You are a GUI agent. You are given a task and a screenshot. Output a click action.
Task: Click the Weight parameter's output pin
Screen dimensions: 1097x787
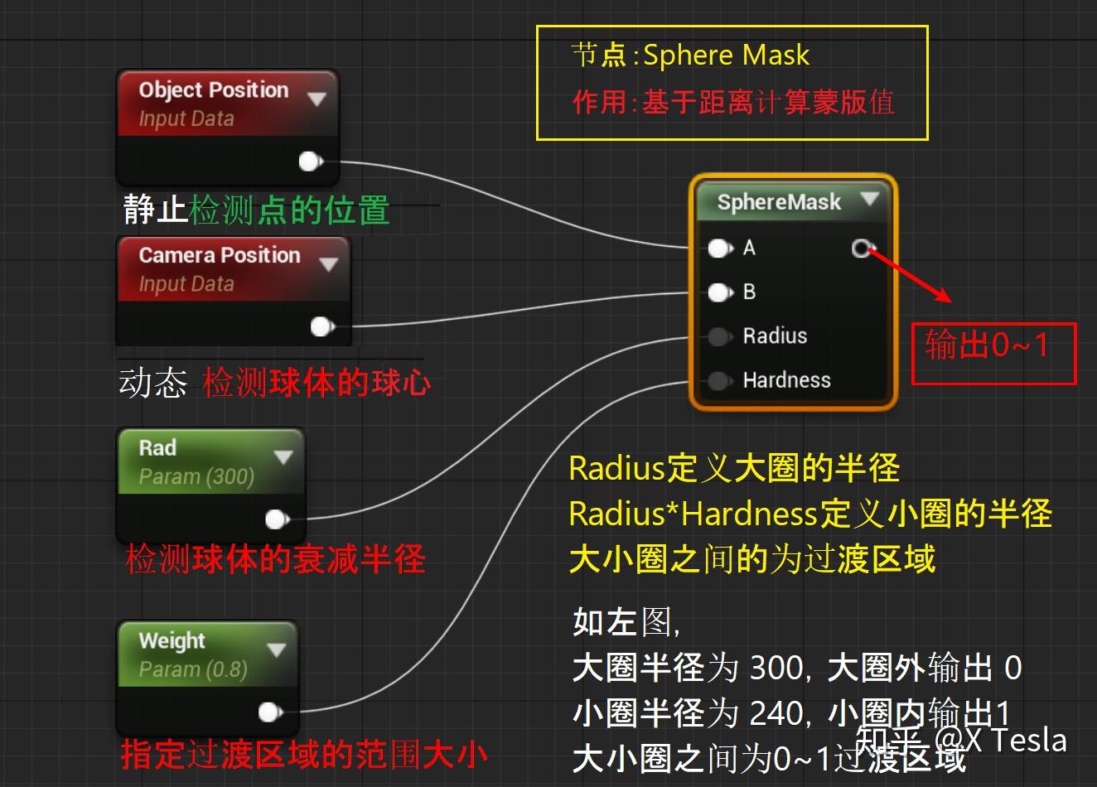[x=269, y=711]
